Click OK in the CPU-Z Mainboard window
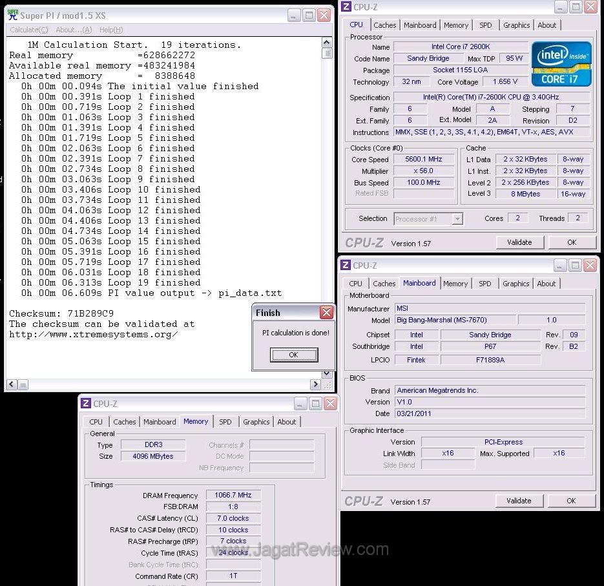 (571, 501)
